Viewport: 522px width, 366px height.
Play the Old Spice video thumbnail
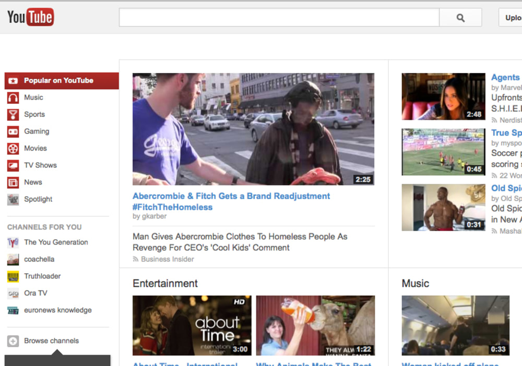(x=443, y=208)
